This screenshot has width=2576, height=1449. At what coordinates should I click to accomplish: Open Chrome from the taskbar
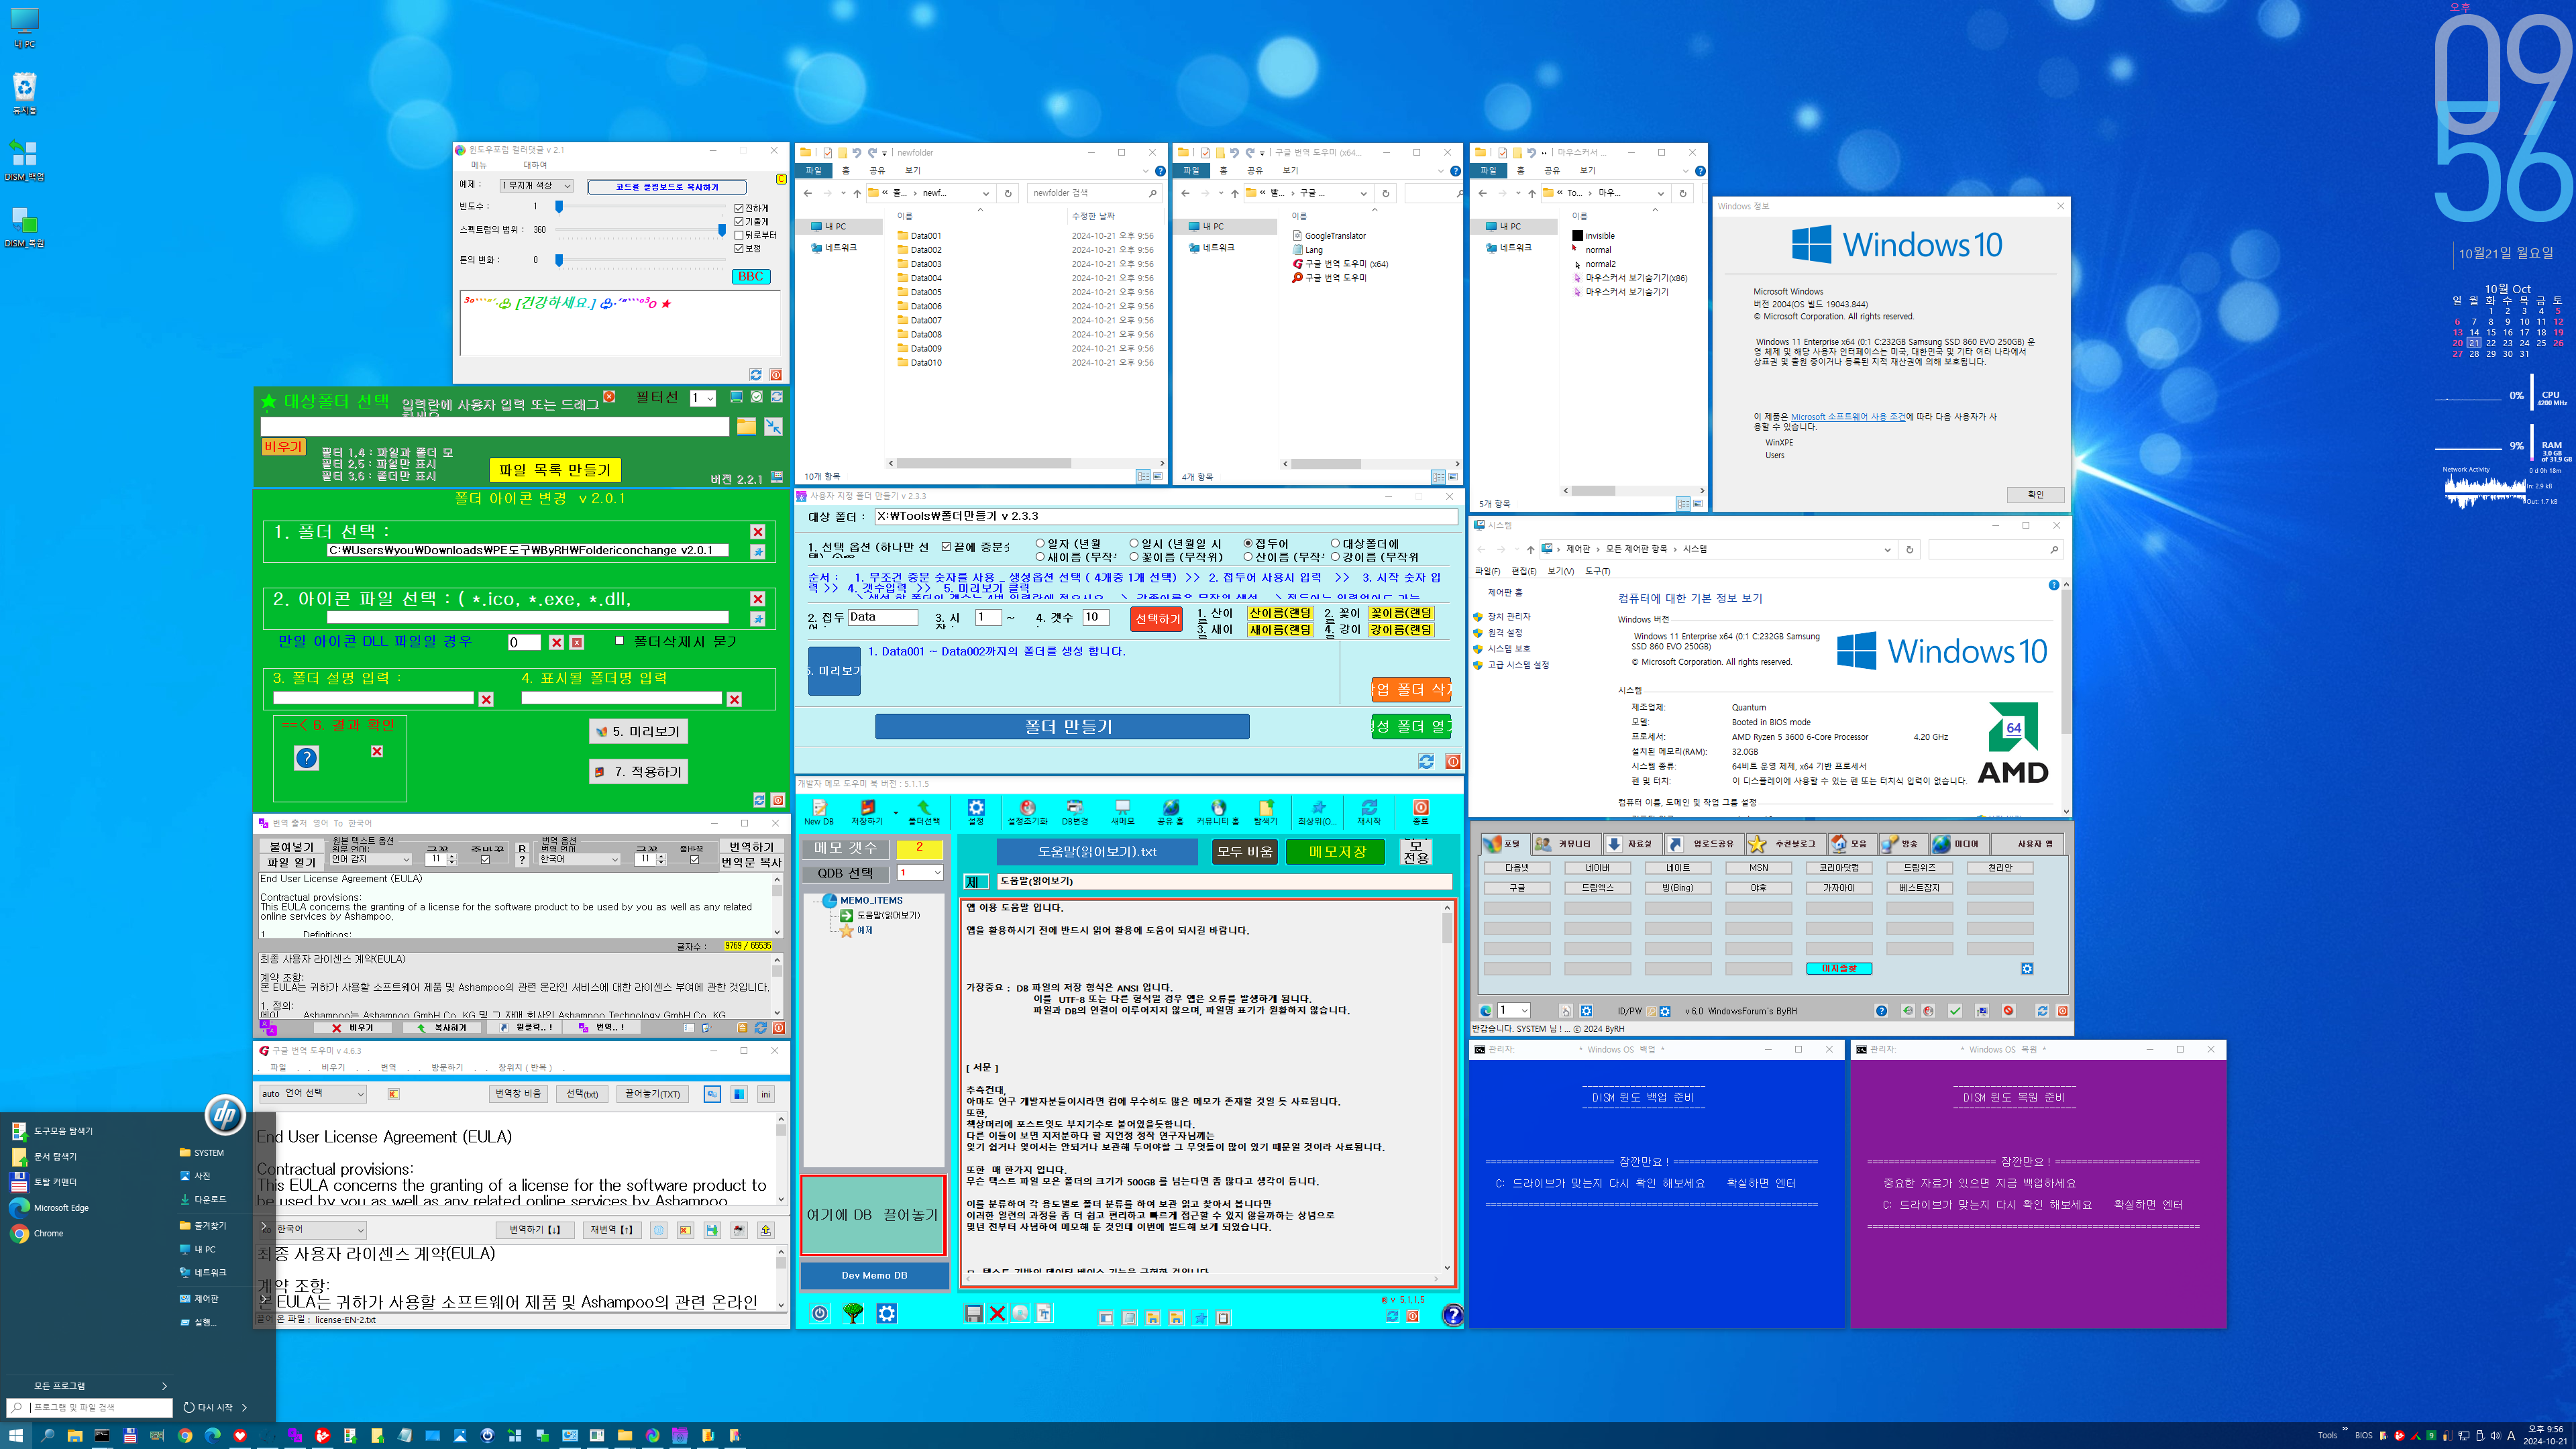[x=185, y=1435]
